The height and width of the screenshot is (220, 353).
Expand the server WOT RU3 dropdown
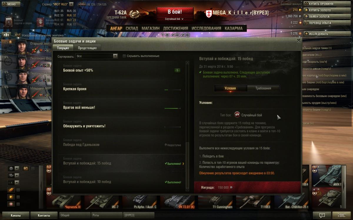pos(71,4)
